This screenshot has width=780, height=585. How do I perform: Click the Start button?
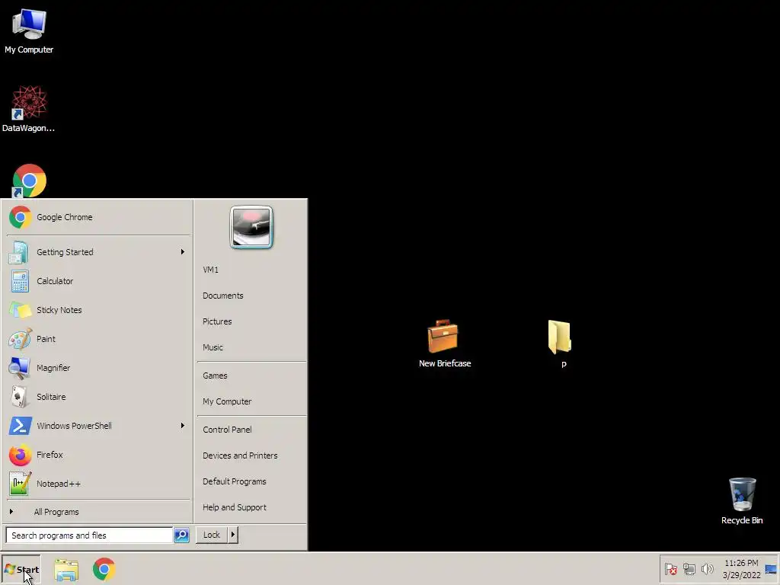tap(21, 570)
